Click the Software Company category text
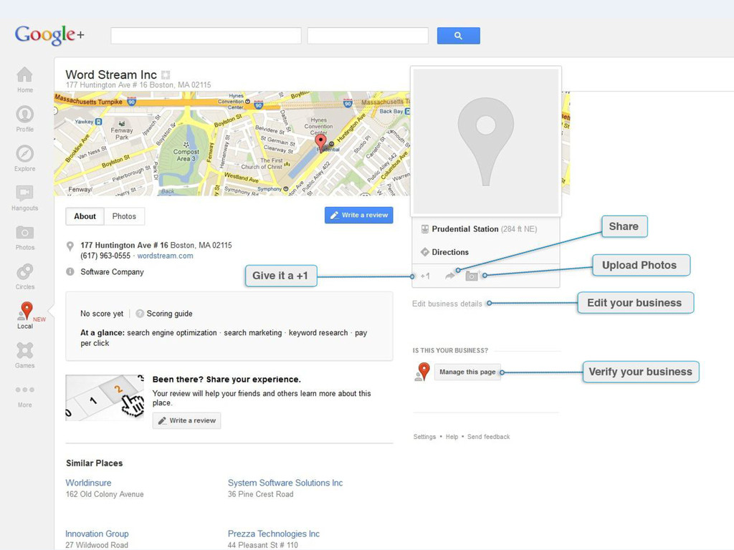The width and height of the screenshot is (734, 550). [x=112, y=271]
